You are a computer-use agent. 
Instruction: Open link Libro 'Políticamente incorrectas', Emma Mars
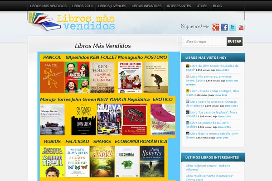[x=210, y=178]
